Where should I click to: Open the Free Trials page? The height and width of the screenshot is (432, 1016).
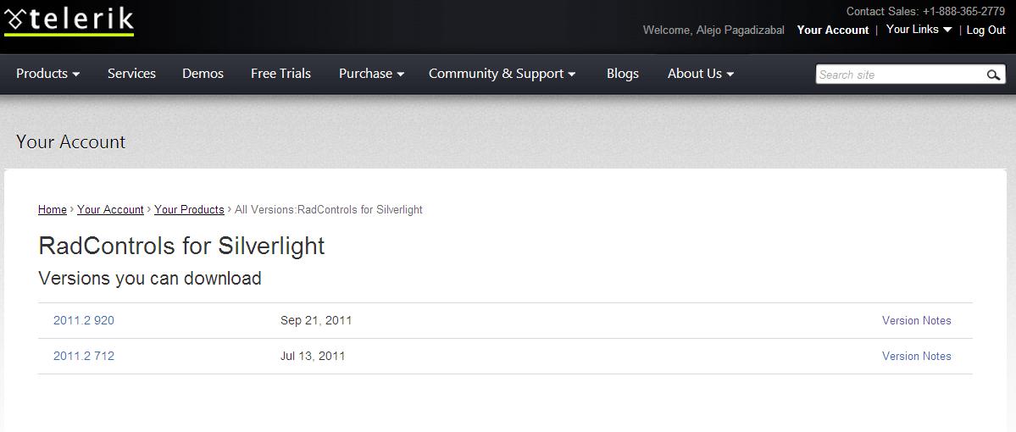[x=280, y=74]
